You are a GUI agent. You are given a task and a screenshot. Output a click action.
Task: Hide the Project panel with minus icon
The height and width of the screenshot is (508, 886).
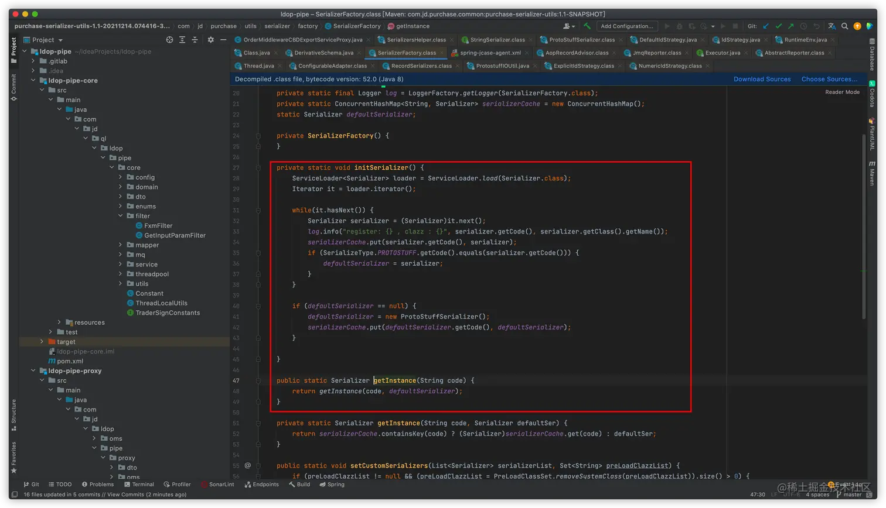[x=223, y=40]
